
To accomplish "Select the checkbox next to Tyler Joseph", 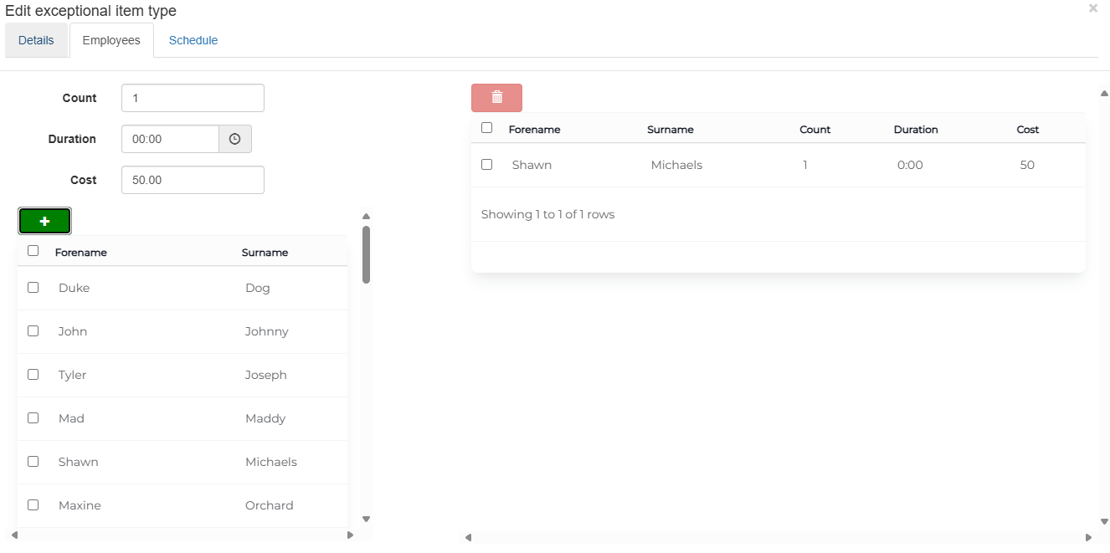I will coord(33,374).
